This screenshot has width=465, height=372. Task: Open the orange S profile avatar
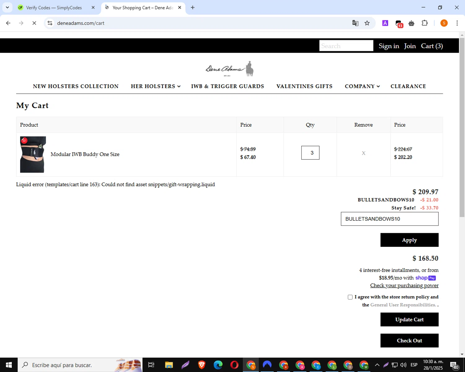click(x=444, y=23)
